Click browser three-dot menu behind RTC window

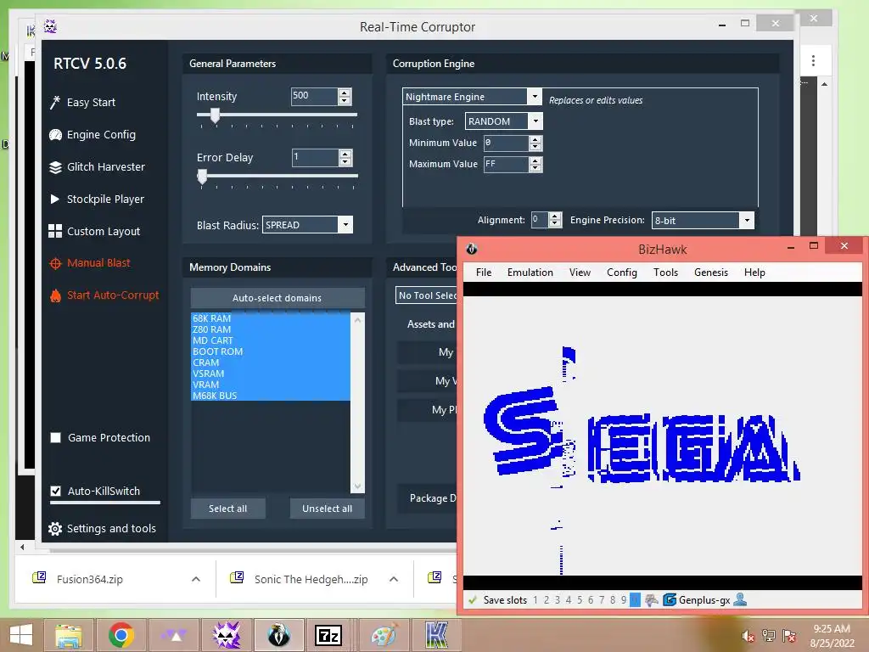tap(813, 60)
